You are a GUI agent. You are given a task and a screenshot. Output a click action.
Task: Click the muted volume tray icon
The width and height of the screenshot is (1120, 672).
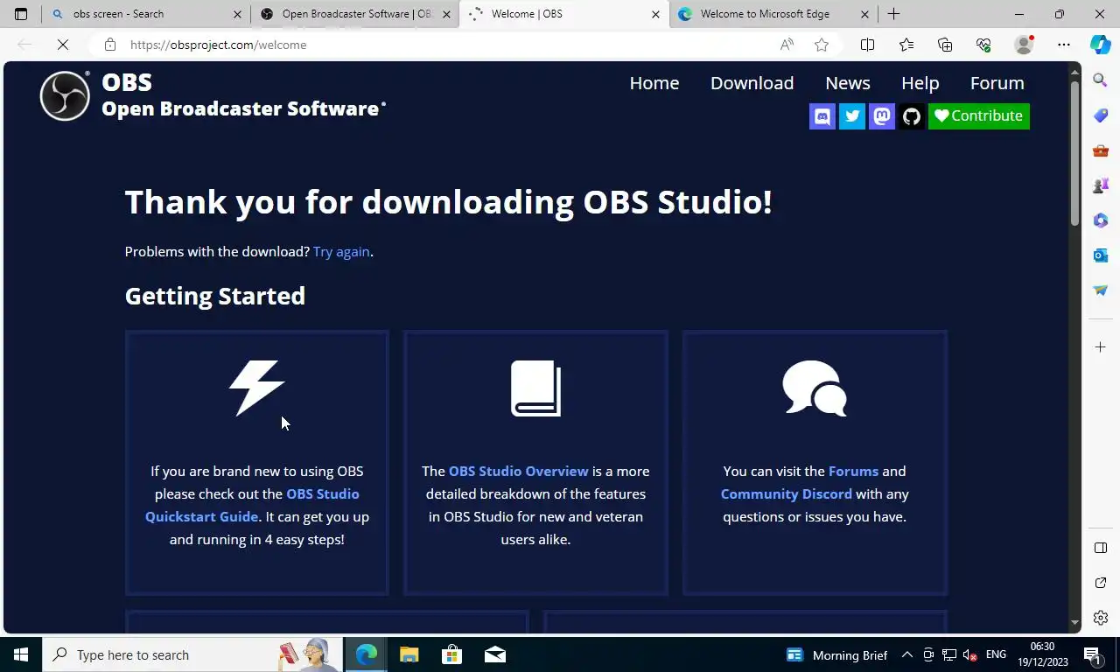(x=969, y=654)
